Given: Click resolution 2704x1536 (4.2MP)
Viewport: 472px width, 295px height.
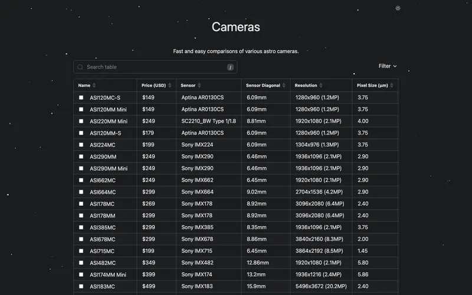Looking at the screenshot, I should pyautogui.click(x=319, y=192).
